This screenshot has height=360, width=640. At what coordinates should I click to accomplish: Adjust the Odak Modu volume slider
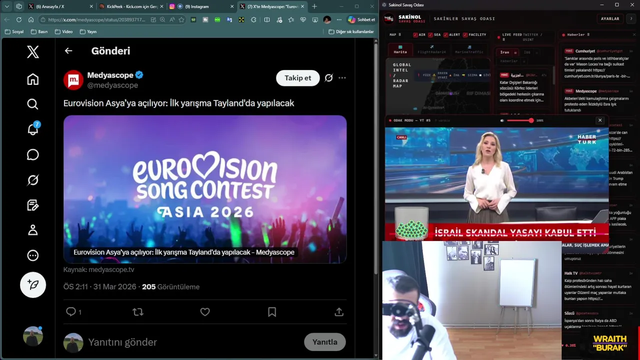(x=520, y=120)
